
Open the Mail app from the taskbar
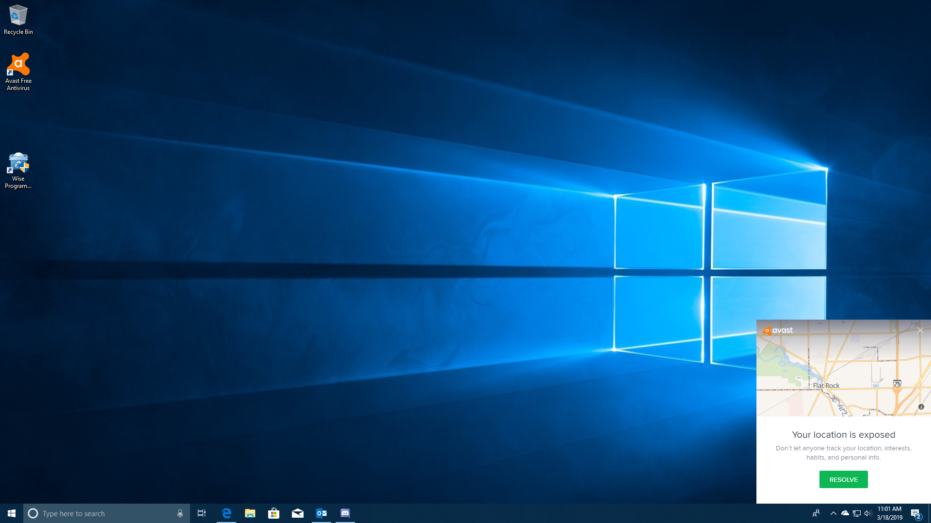pyautogui.click(x=297, y=513)
